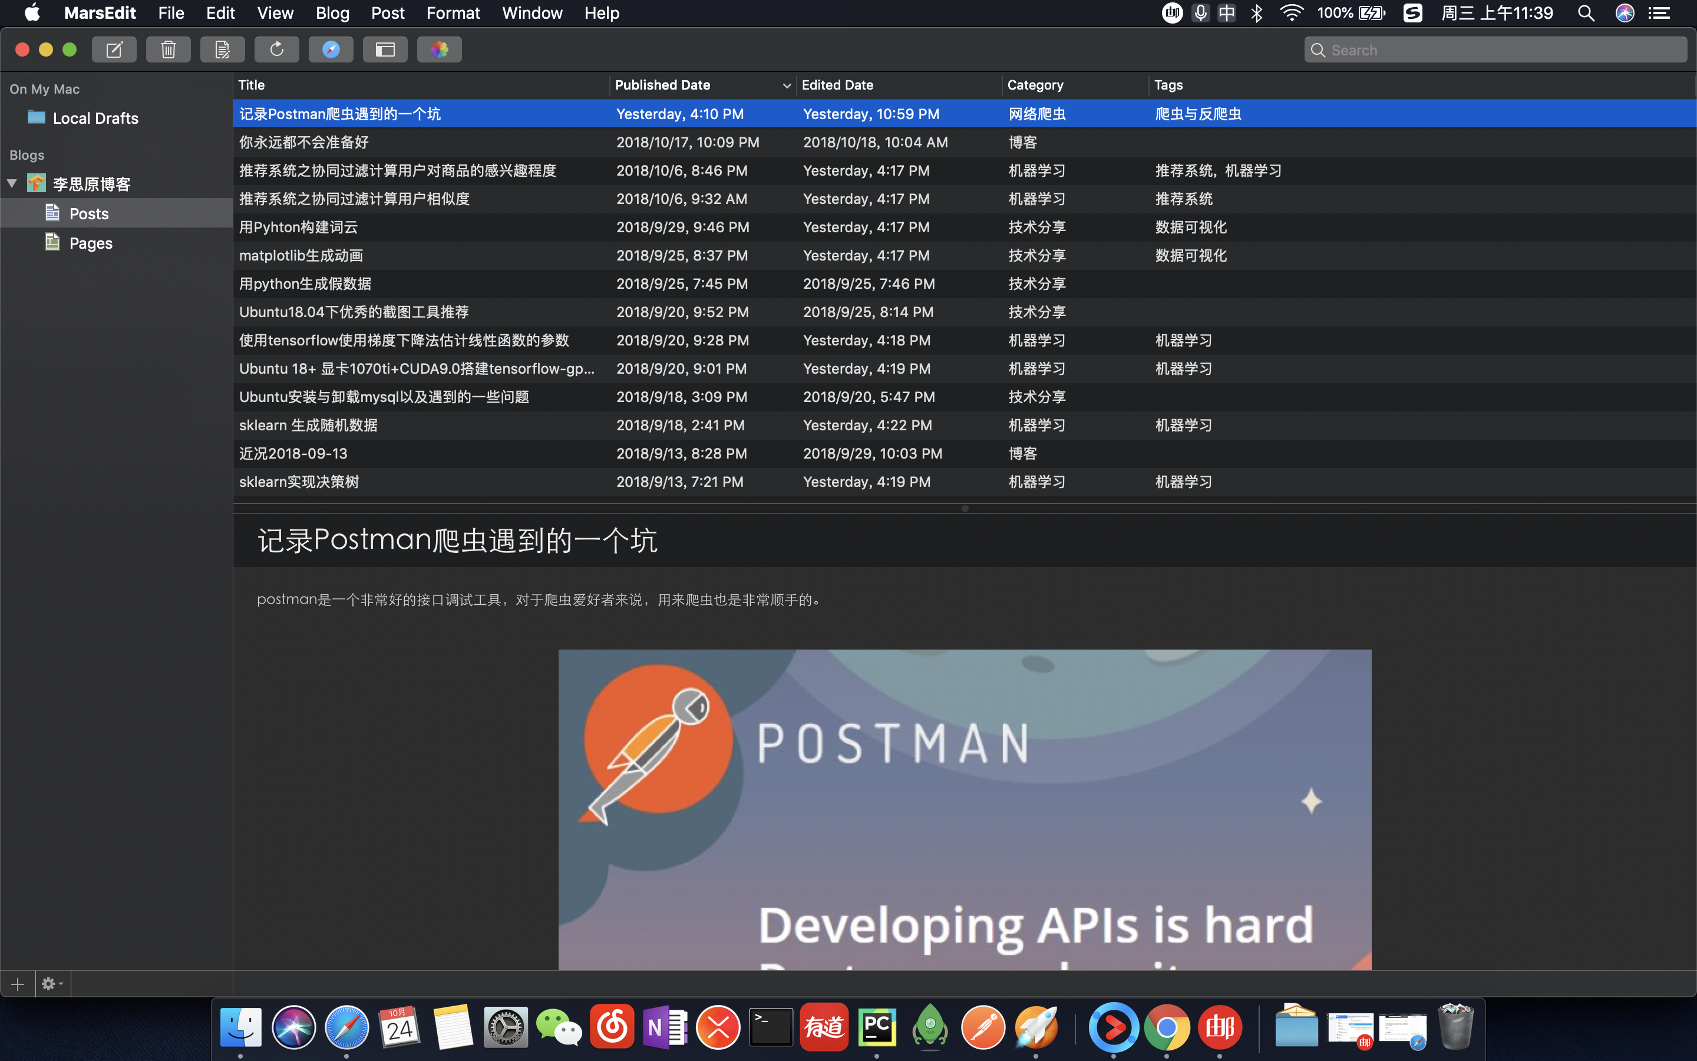Viewport: 1697px width, 1061px height.
Task: Launch Safari from the Dock
Action: click(346, 1027)
